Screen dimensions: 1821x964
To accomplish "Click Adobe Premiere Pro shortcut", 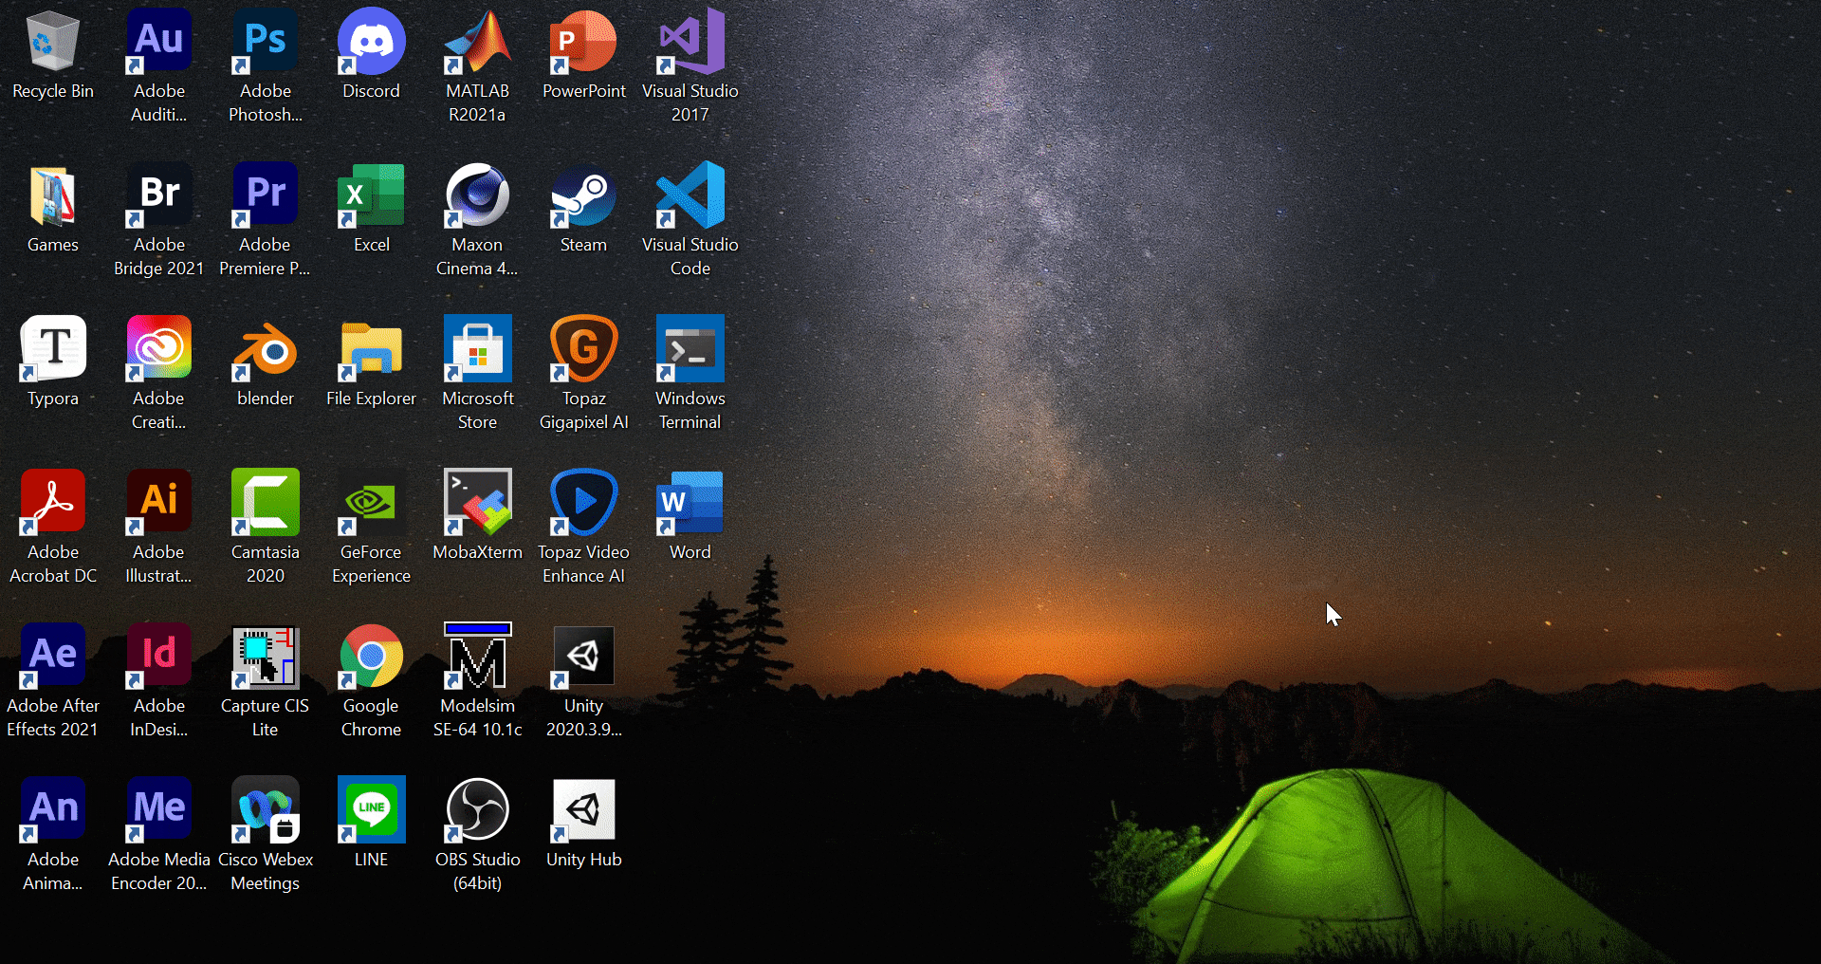I will point(266,195).
